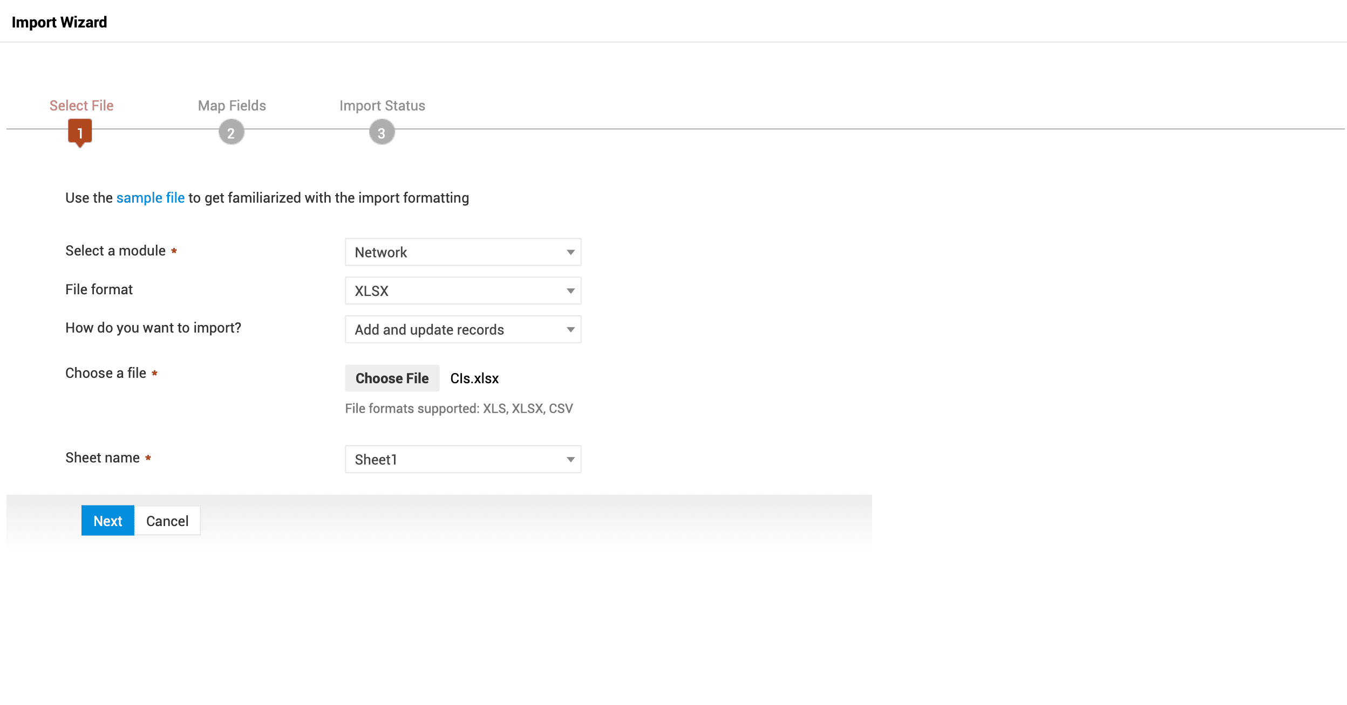The image size is (1347, 705).
Task: Expand the File format XLSX dropdown arrow
Action: (x=570, y=291)
